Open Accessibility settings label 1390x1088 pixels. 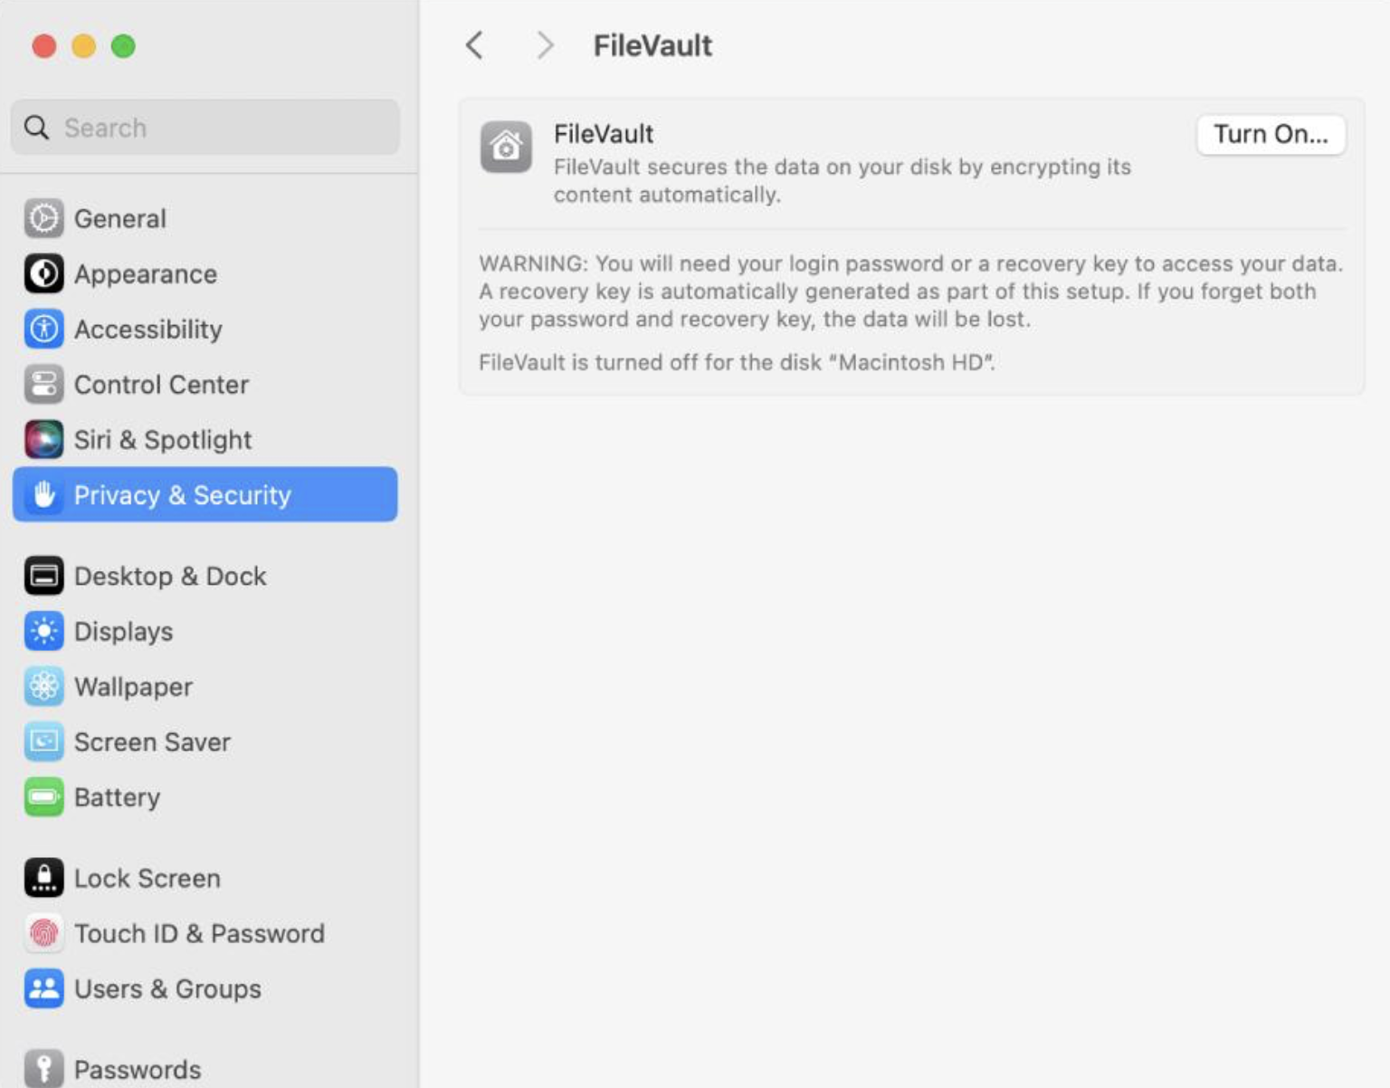[148, 329]
